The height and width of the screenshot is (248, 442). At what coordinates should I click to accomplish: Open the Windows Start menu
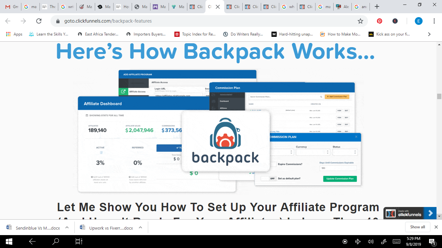9,242
